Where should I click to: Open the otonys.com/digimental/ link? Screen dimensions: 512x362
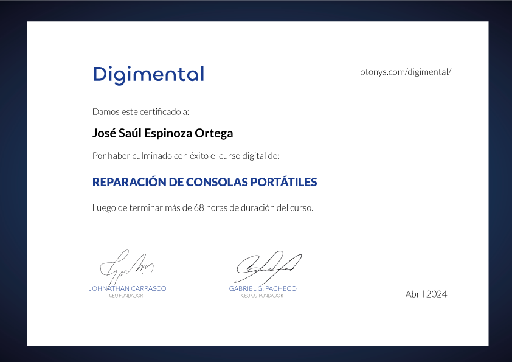pyautogui.click(x=406, y=72)
